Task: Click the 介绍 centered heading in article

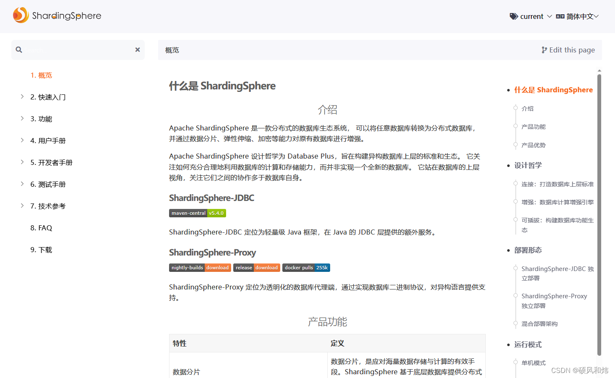Action: click(x=327, y=110)
